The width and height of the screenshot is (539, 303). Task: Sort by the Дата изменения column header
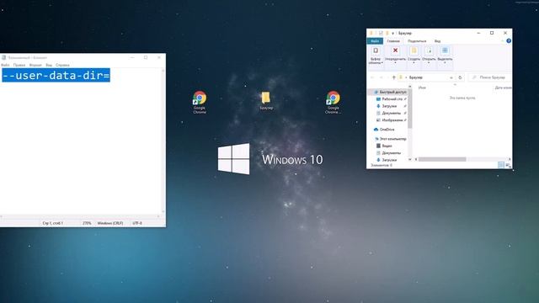click(503, 88)
